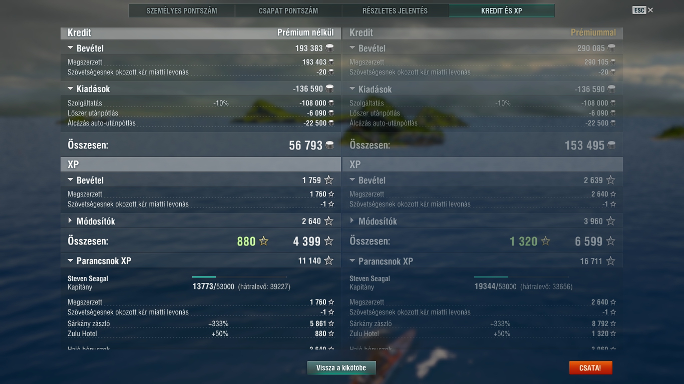Viewport: 684px width, 384px height.
Task: Collapse the Kiadások expenses section
Action: click(70, 88)
